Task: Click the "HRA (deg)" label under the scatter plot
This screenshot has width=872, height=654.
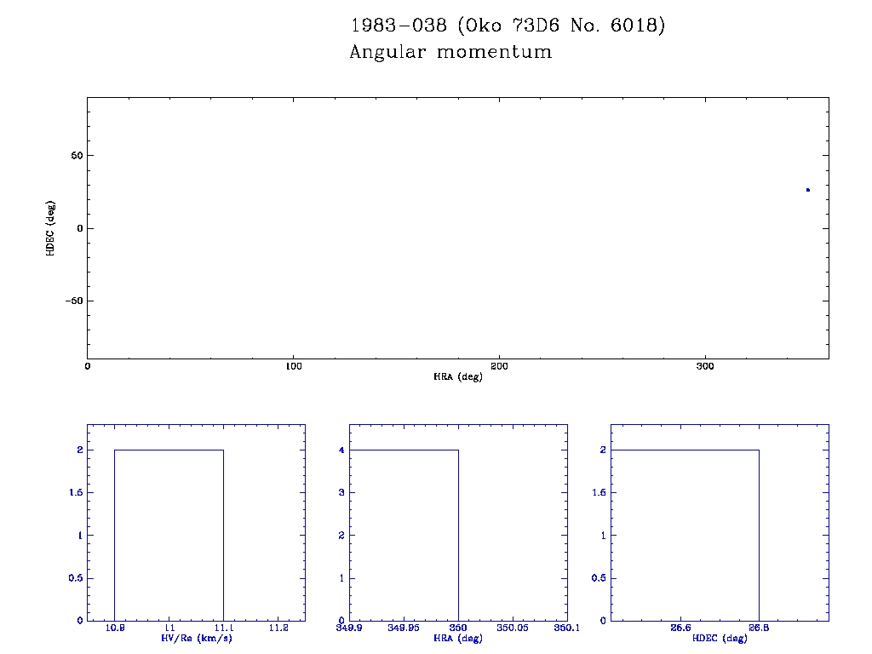Action: (x=458, y=376)
